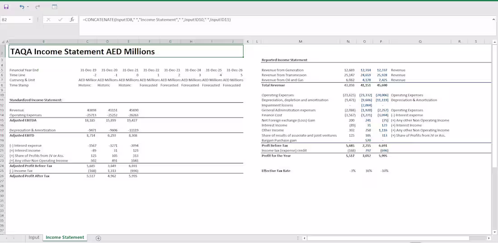
Task: Add a new sheet with the plus icon
Action: [x=98, y=238]
